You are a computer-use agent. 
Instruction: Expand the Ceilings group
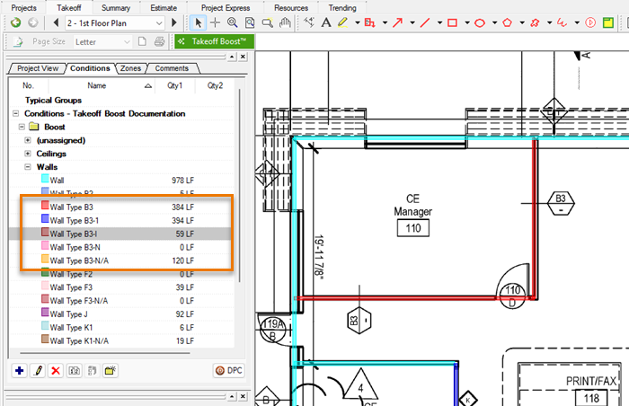pos(29,154)
